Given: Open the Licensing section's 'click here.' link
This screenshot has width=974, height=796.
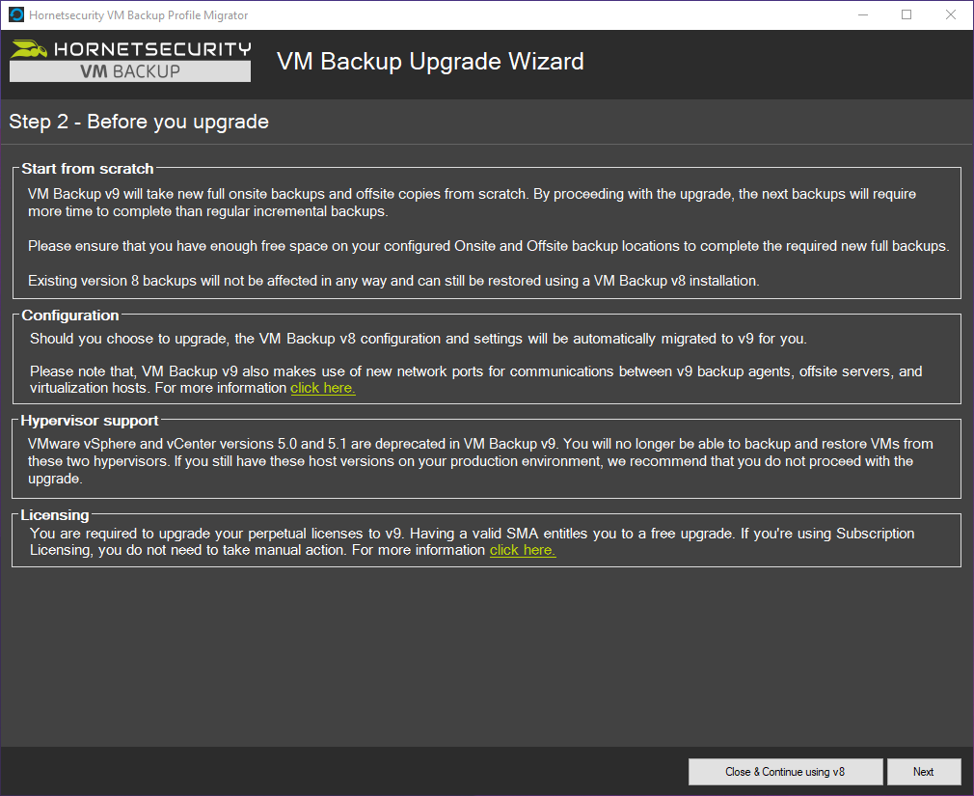Looking at the screenshot, I should (x=522, y=550).
